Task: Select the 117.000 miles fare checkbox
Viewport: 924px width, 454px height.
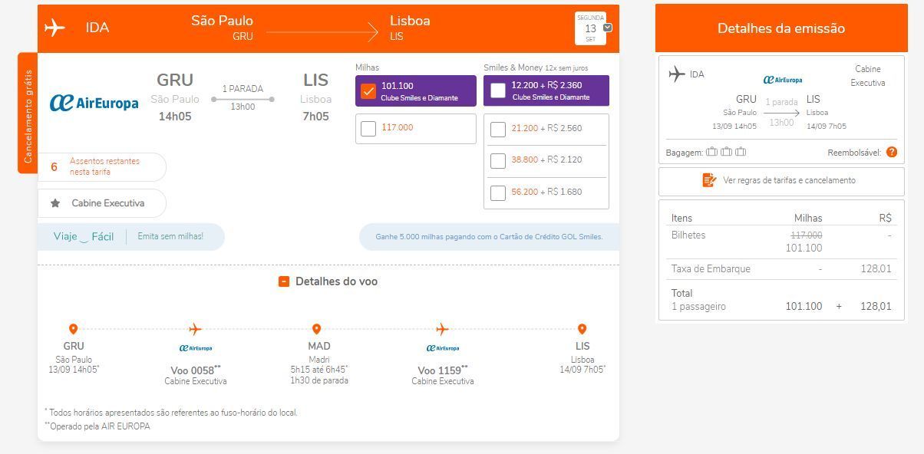Action: 368,128
